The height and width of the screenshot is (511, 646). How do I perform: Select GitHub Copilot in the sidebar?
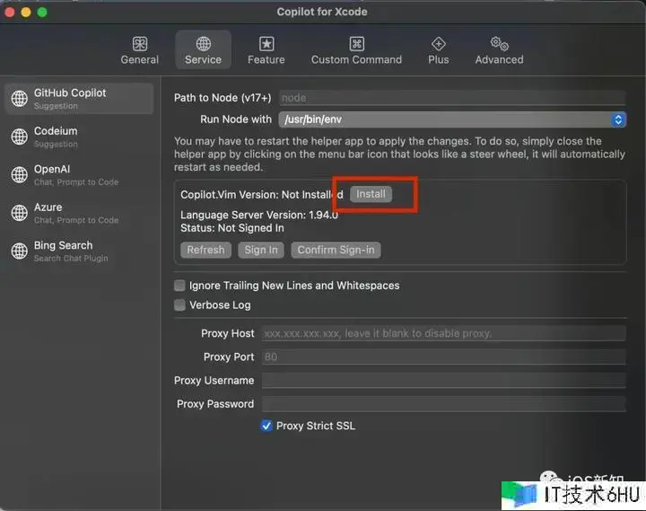[79, 99]
